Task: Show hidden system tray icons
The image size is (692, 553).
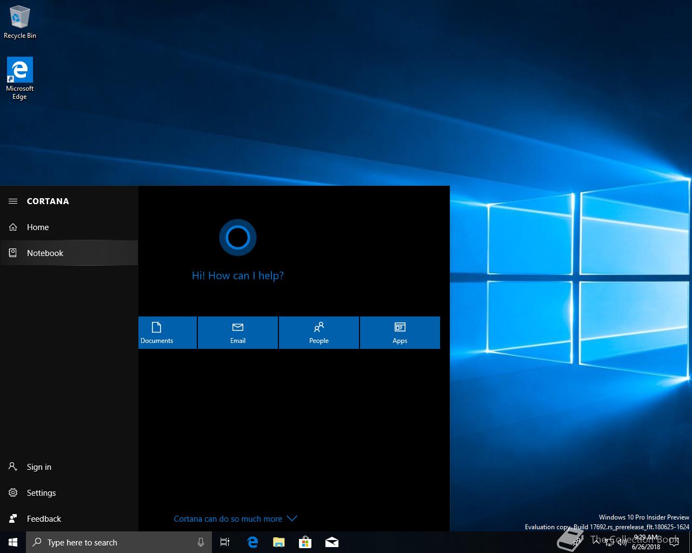Action: click(596, 542)
